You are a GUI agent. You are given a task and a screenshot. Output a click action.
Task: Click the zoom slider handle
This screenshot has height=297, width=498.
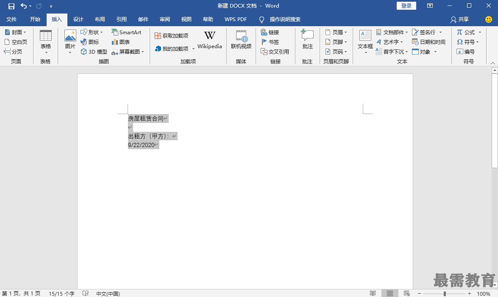click(445, 294)
